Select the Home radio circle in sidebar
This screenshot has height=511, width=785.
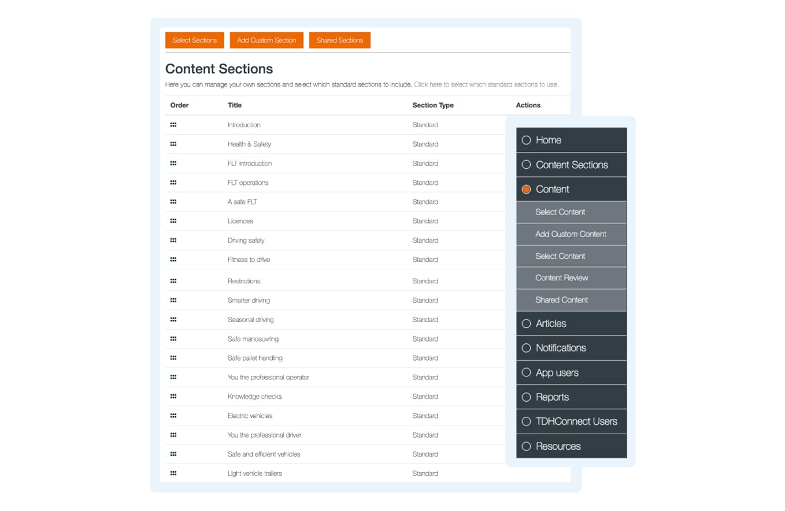[526, 140]
